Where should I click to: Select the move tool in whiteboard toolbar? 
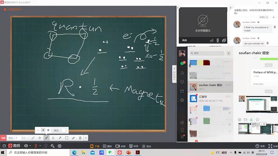(40, 138)
